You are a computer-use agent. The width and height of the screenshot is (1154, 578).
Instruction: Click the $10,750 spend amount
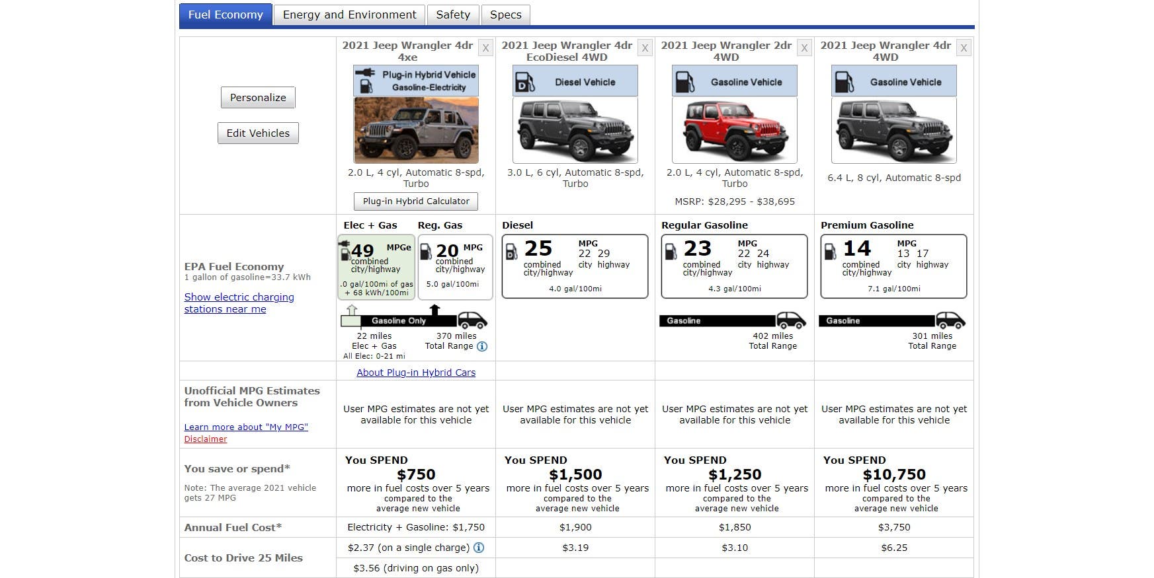click(894, 474)
